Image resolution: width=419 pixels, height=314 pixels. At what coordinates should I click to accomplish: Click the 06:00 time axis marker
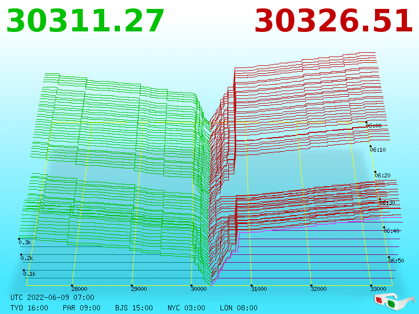373,126
